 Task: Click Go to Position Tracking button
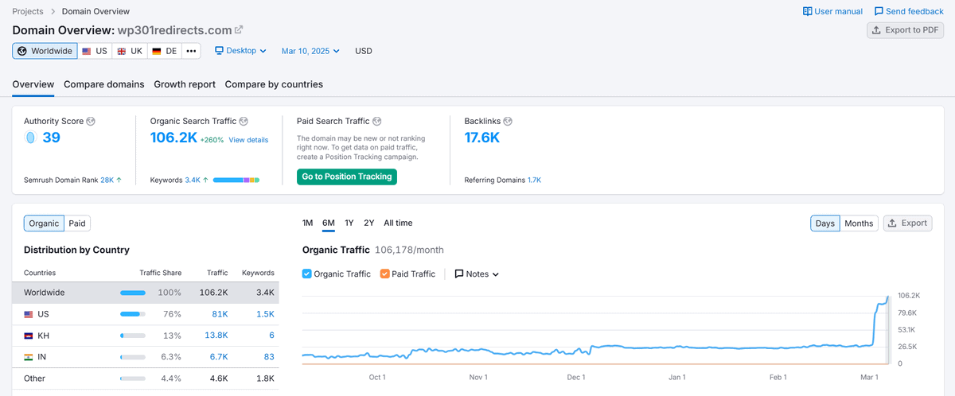point(347,177)
